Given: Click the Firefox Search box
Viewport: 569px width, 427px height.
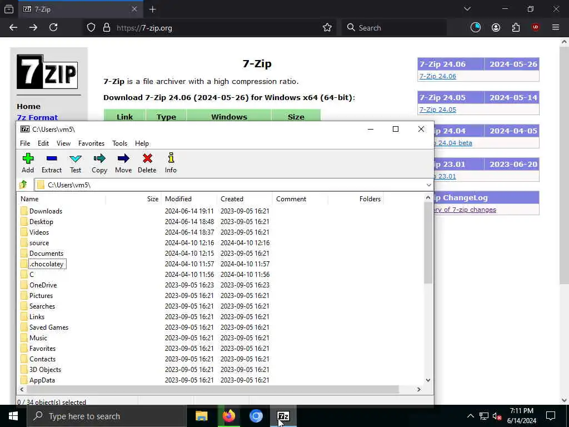Looking at the screenshot, I should click(x=394, y=28).
